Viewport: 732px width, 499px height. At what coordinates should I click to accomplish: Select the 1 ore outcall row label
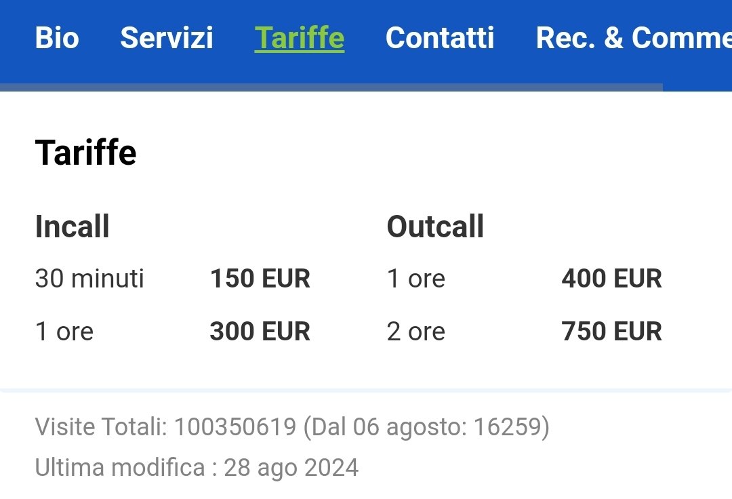pos(416,279)
